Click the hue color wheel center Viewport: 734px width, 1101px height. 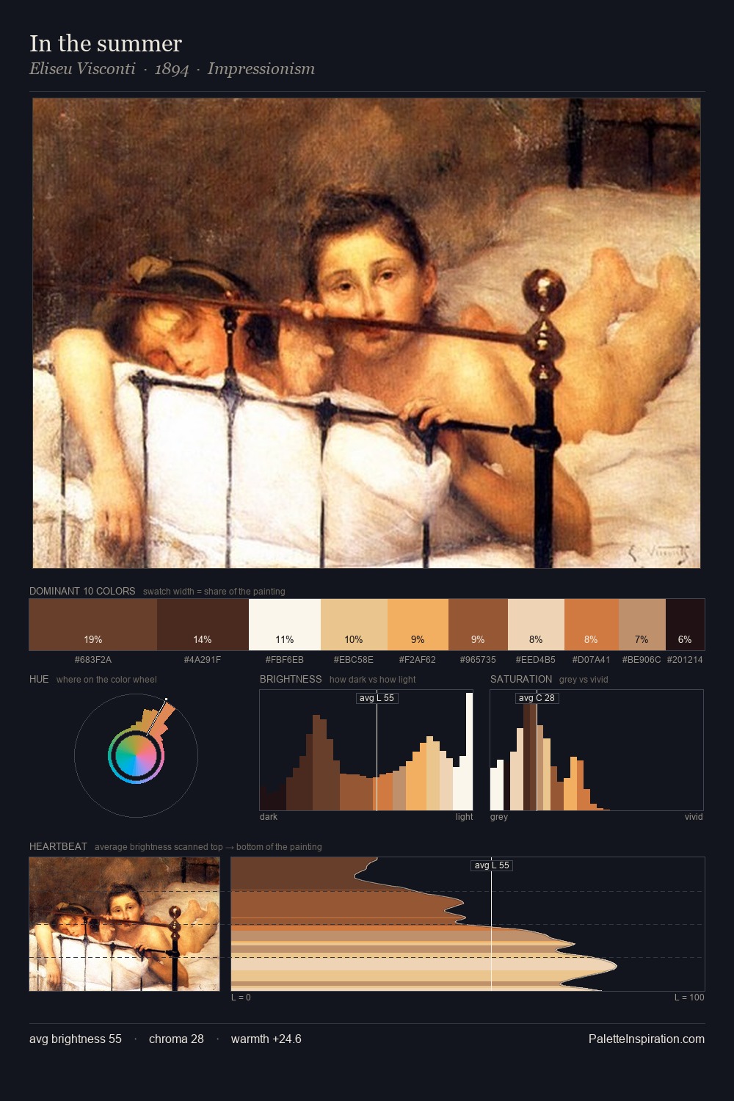pyautogui.click(x=136, y=756)
